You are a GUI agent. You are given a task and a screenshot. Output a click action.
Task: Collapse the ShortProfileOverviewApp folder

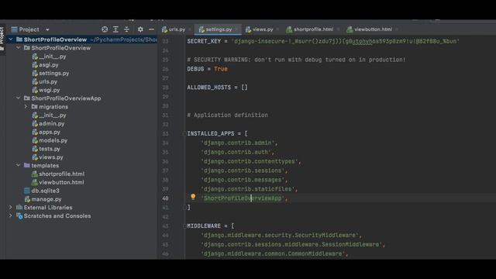[19, 98]
